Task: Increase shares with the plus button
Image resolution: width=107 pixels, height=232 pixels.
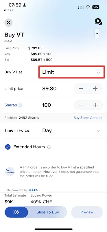Action: (95, 105)
